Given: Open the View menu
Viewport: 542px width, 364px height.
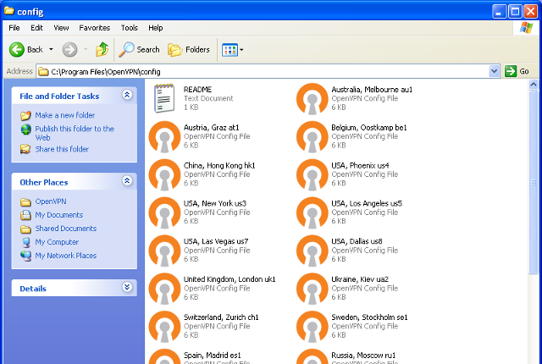Looking at the screenshot, I should pyautogui.click(x=61, y=28).
